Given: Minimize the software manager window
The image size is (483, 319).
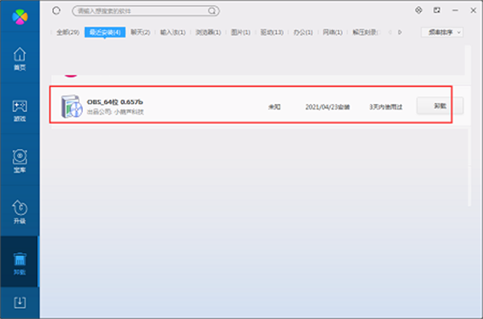Looking at the screenshot, I should click(455, 10).
